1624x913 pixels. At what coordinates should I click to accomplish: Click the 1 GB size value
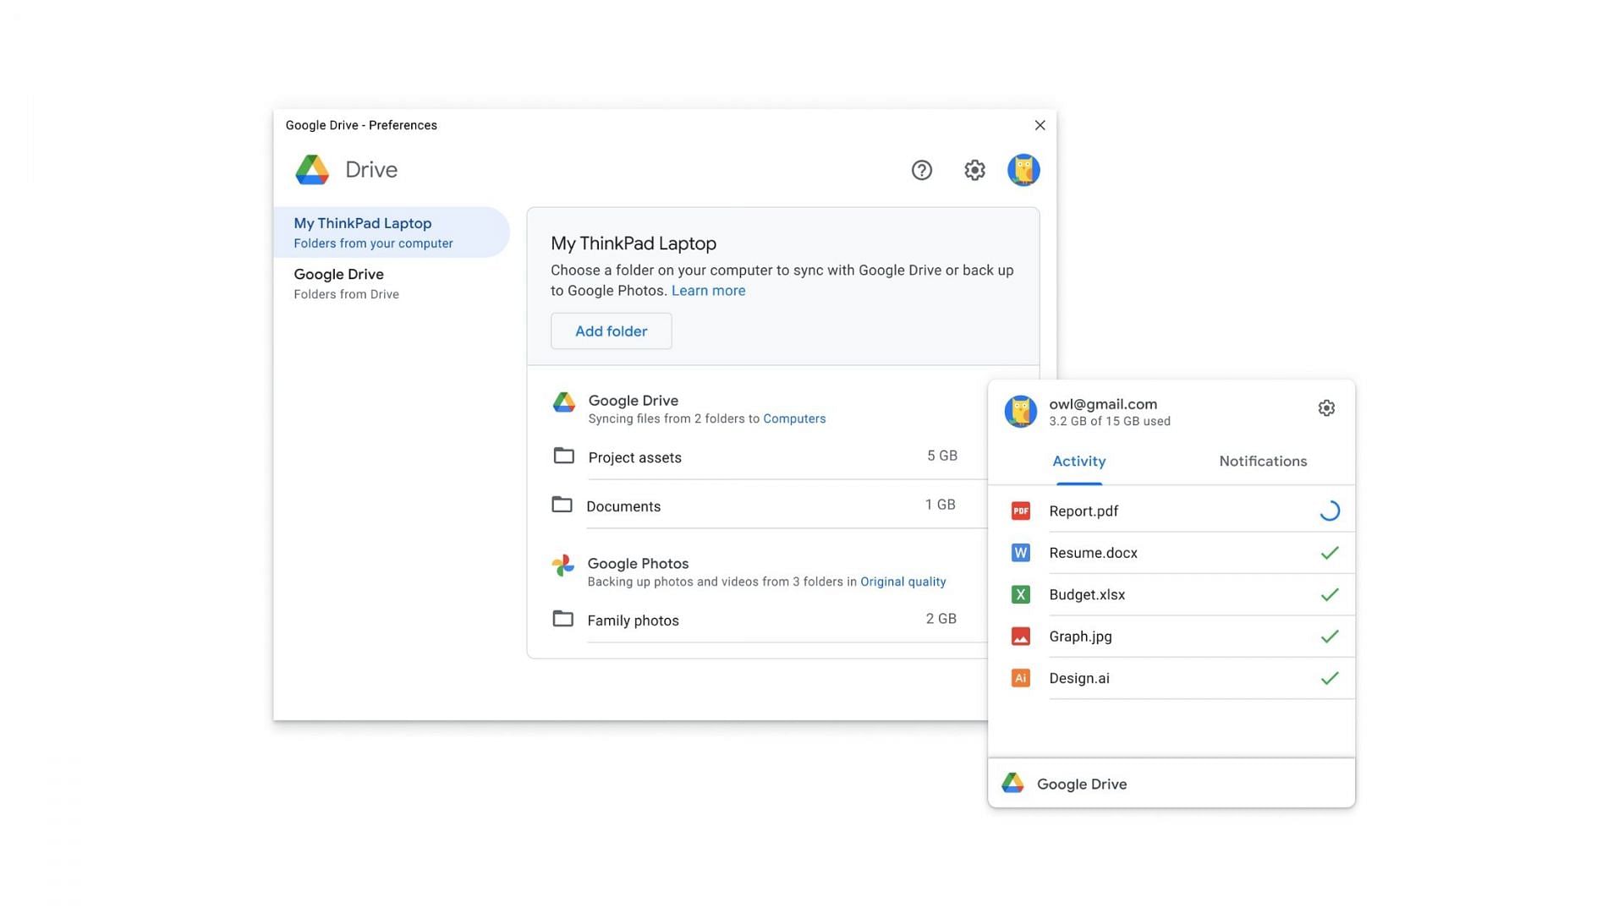point(940,505)
